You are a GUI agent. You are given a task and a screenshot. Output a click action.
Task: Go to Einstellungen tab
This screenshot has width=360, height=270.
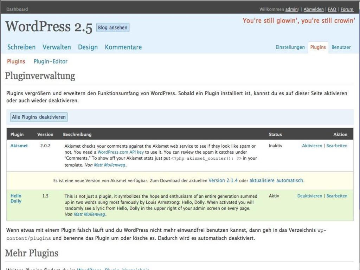pos(290,47)
